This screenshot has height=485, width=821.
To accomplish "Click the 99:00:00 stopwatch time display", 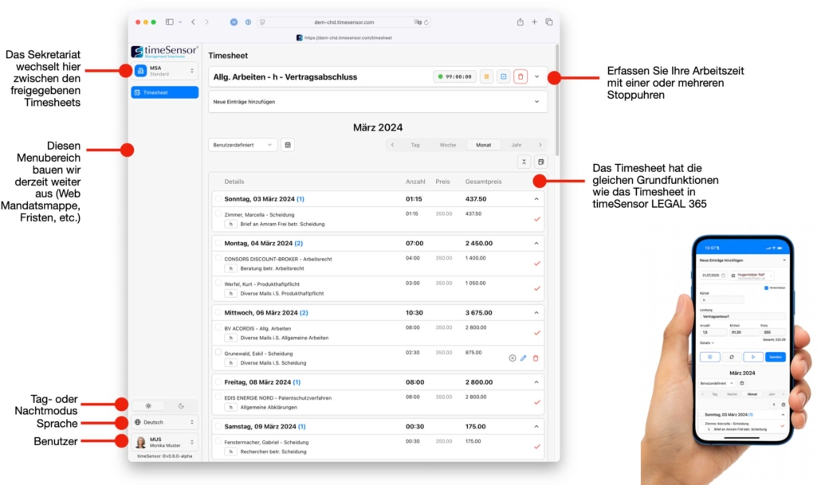I will pyautogui.click(x=454, y=76).
